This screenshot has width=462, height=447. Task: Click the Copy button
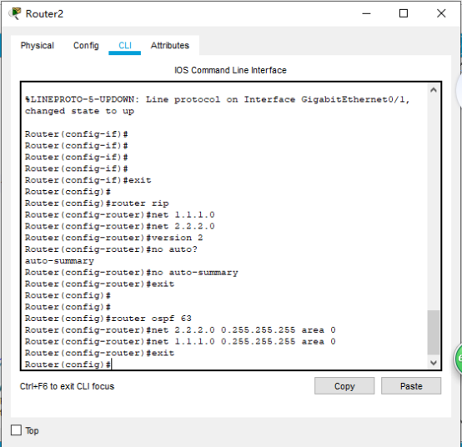(344, 386)
